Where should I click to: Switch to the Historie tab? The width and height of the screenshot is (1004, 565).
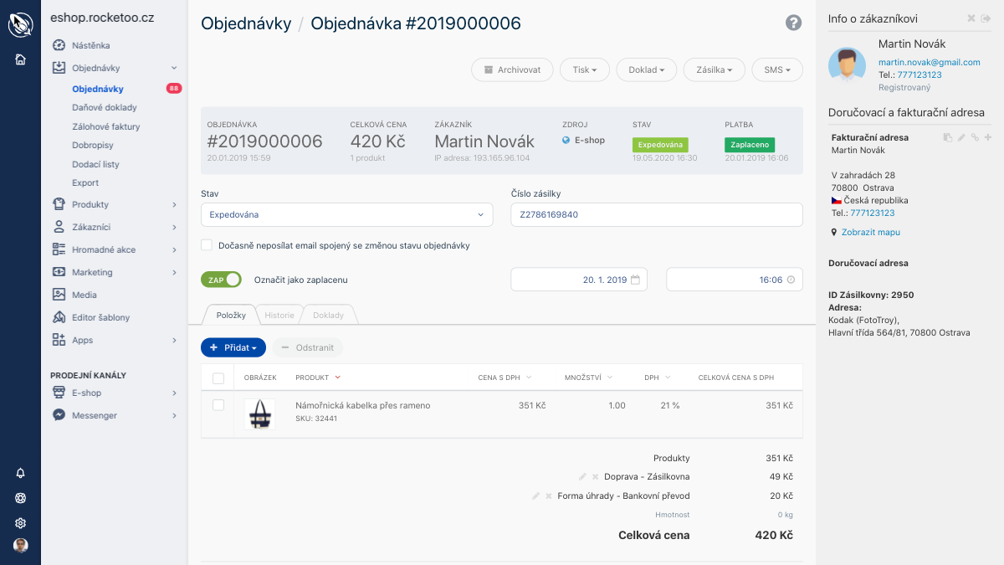(x=279, y=316)
